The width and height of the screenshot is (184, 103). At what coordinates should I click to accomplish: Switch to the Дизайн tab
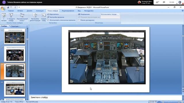coord(29,11)
